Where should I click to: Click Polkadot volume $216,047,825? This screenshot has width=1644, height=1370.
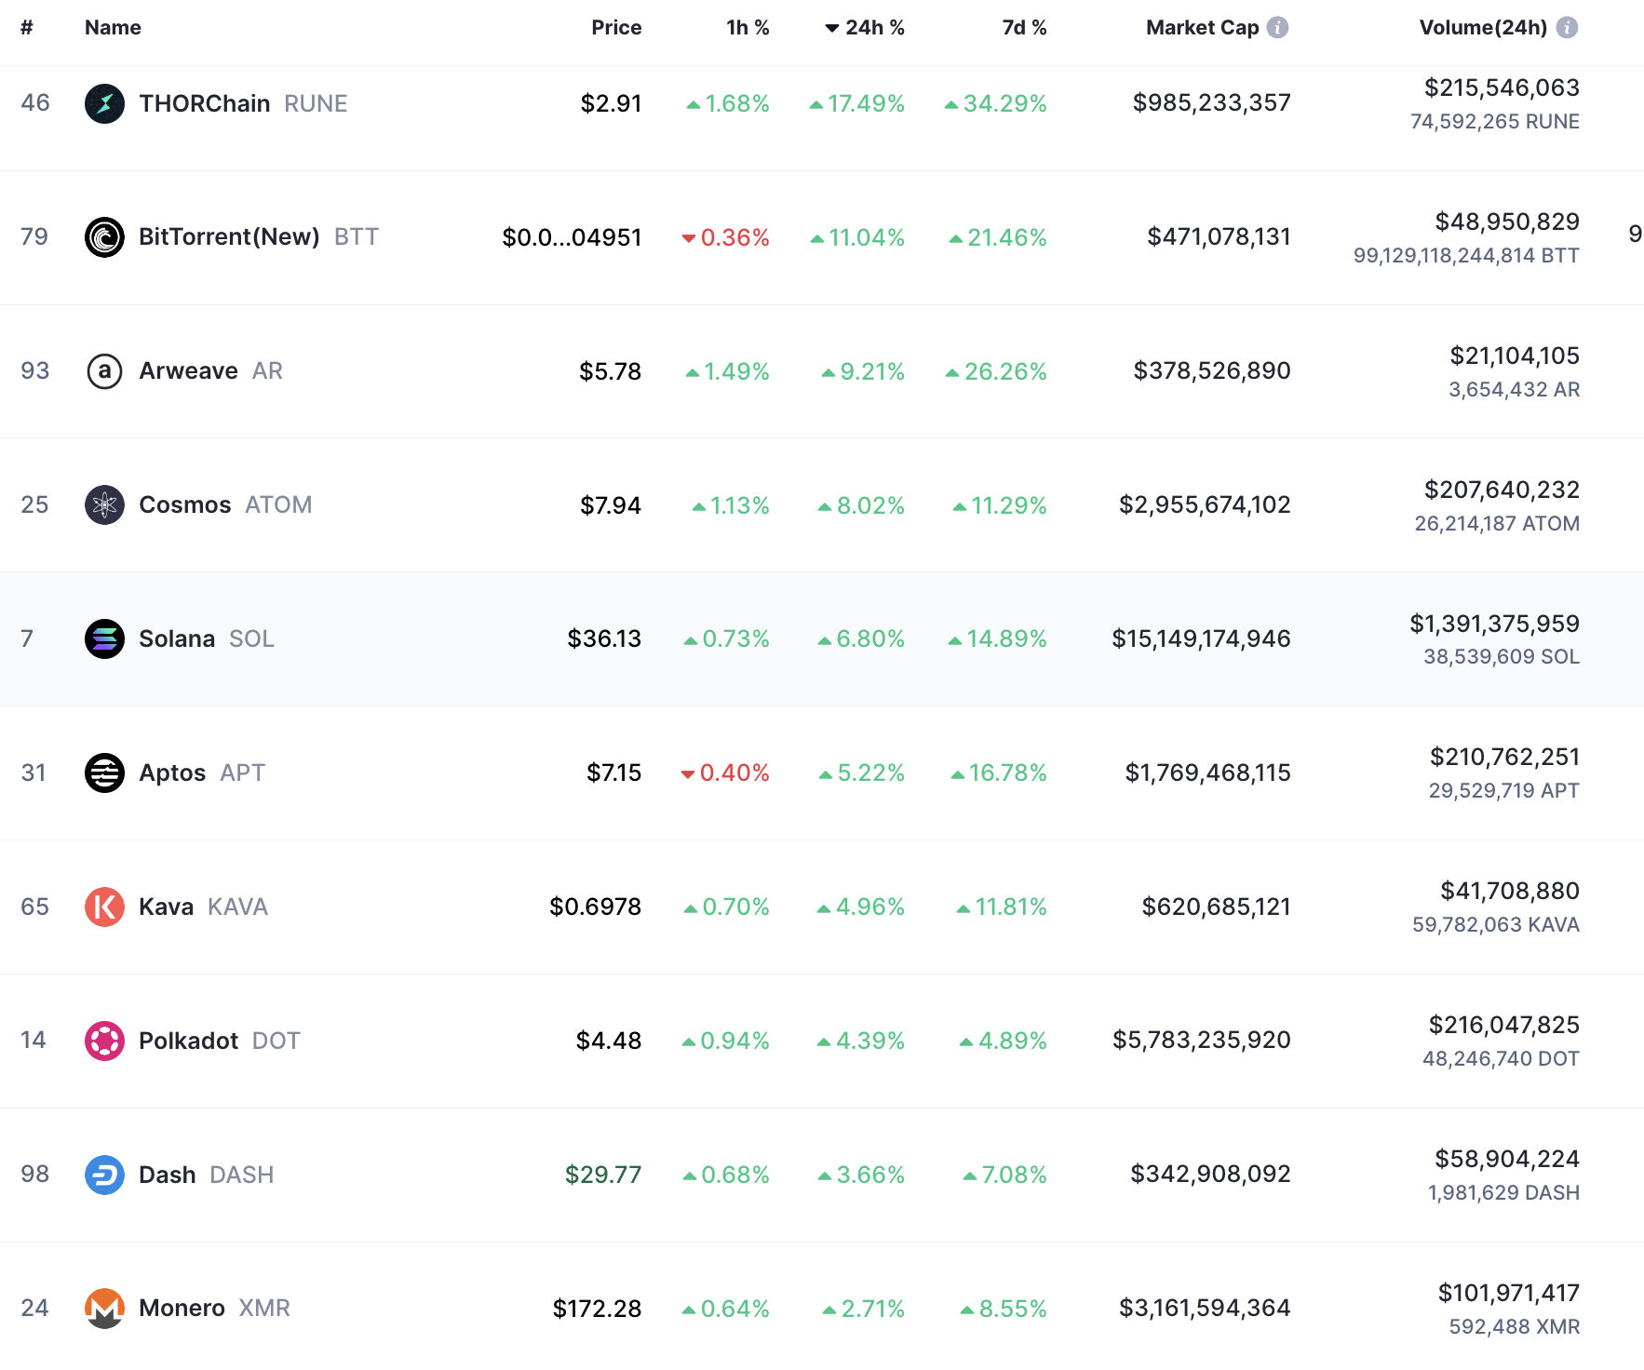tap(1504, 1025)
